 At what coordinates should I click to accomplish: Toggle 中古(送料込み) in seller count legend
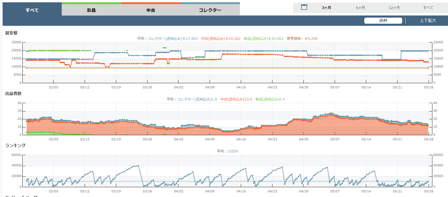[x=236, y=99]
